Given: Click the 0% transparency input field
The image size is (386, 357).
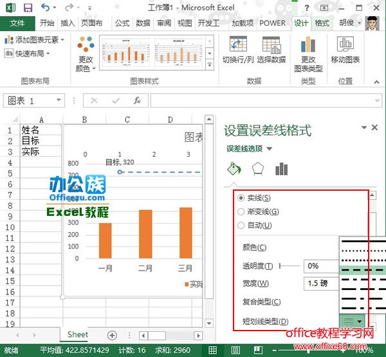Looking at the screenshot, I should tap(321, 266).
